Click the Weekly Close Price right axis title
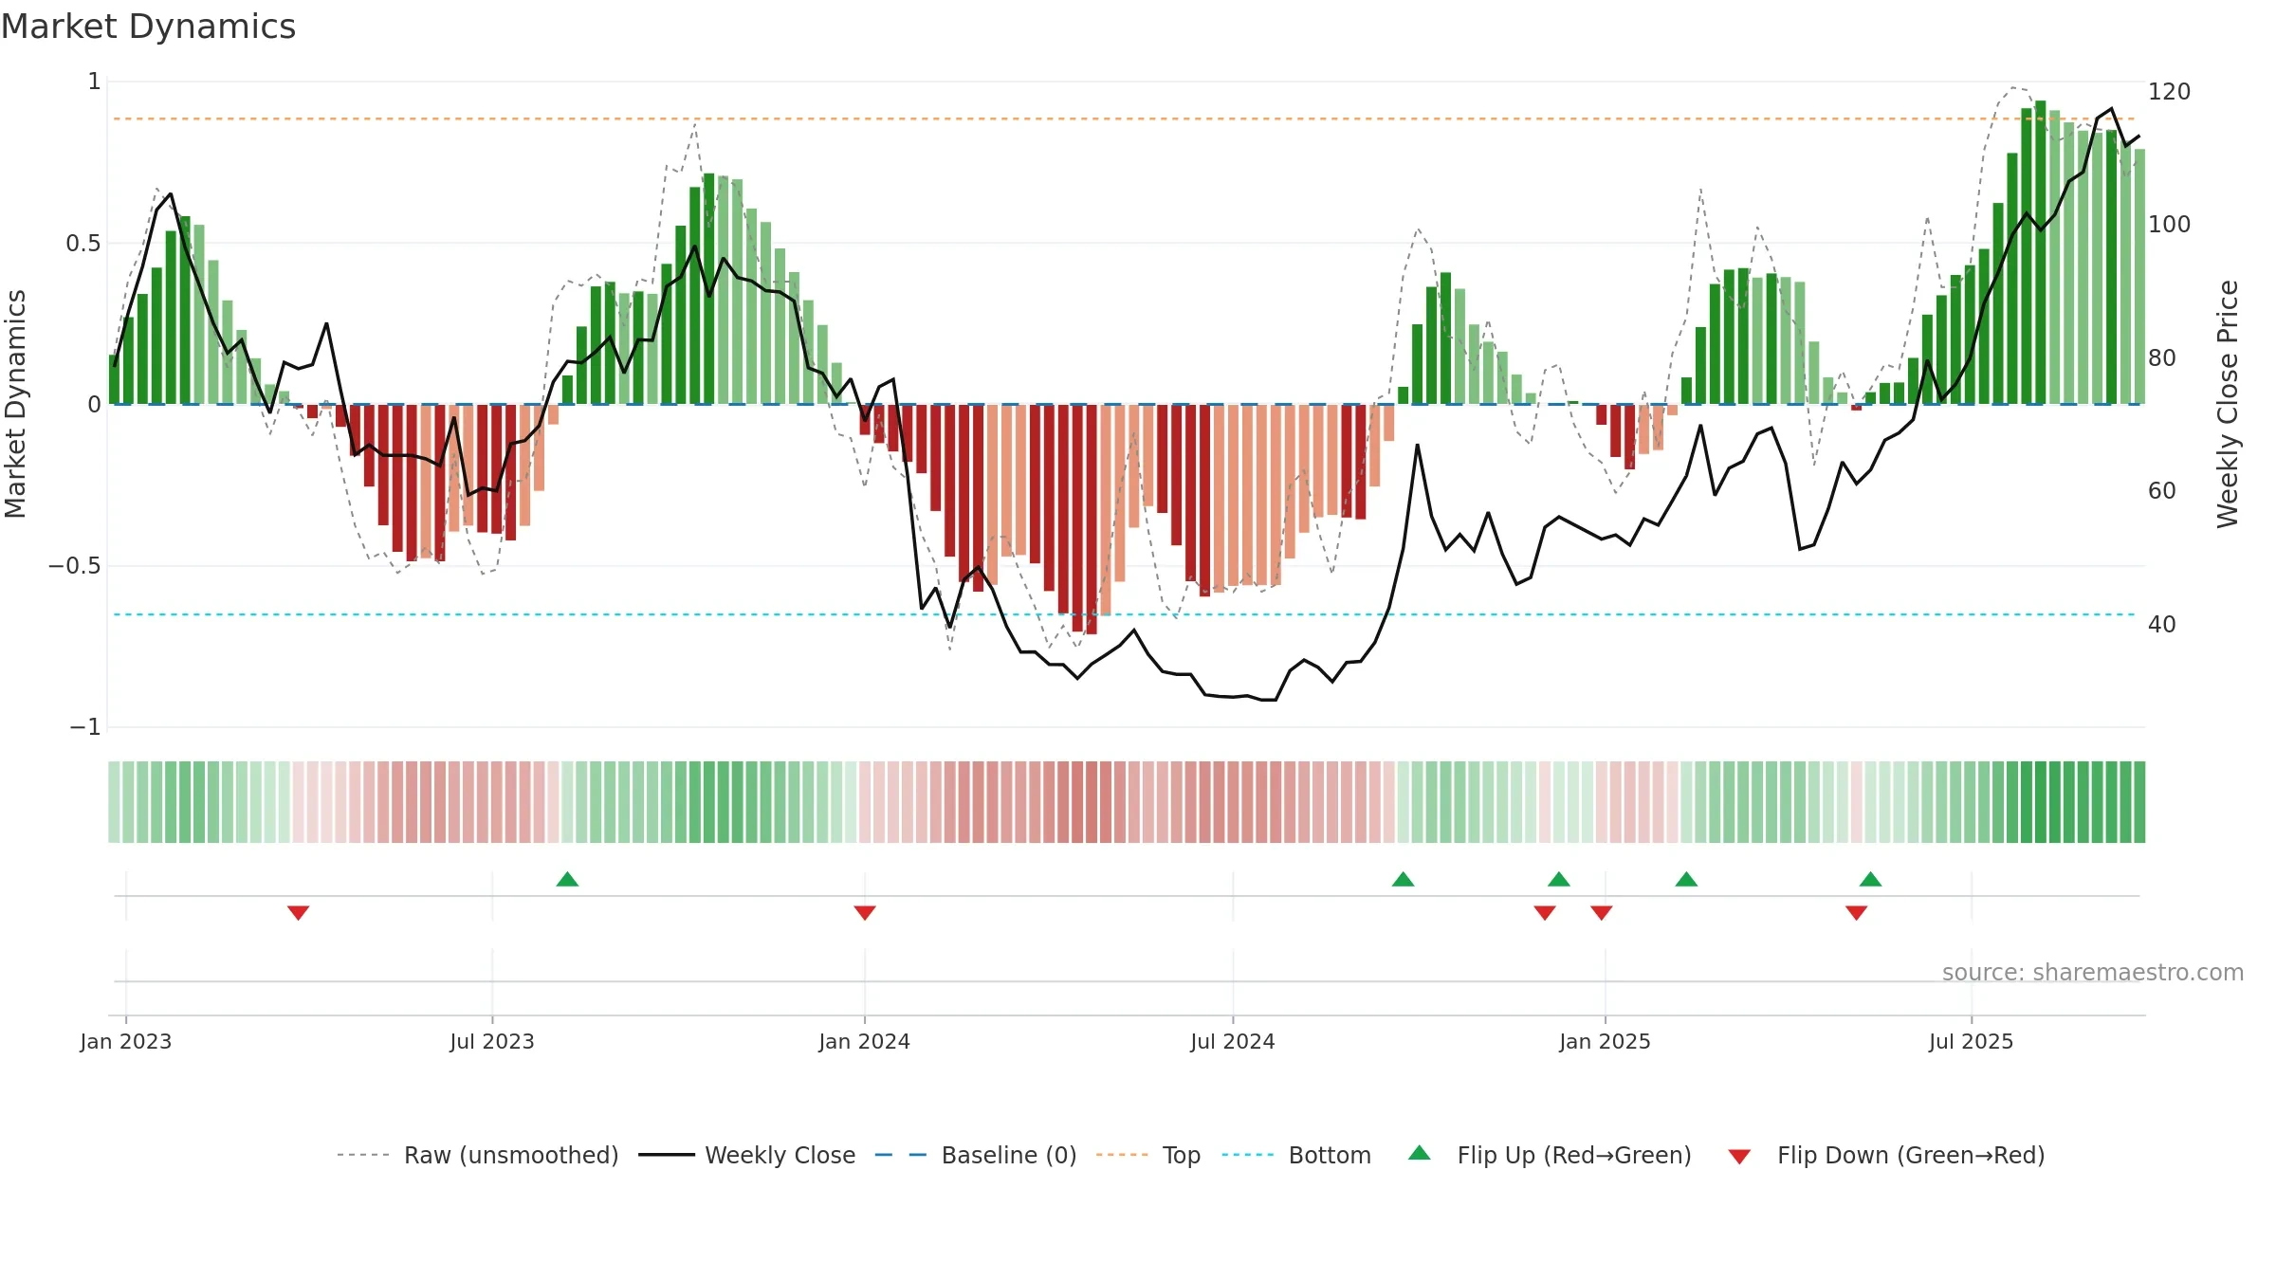This screenshot has height=1280, width=2276. tap(2227, 404)
